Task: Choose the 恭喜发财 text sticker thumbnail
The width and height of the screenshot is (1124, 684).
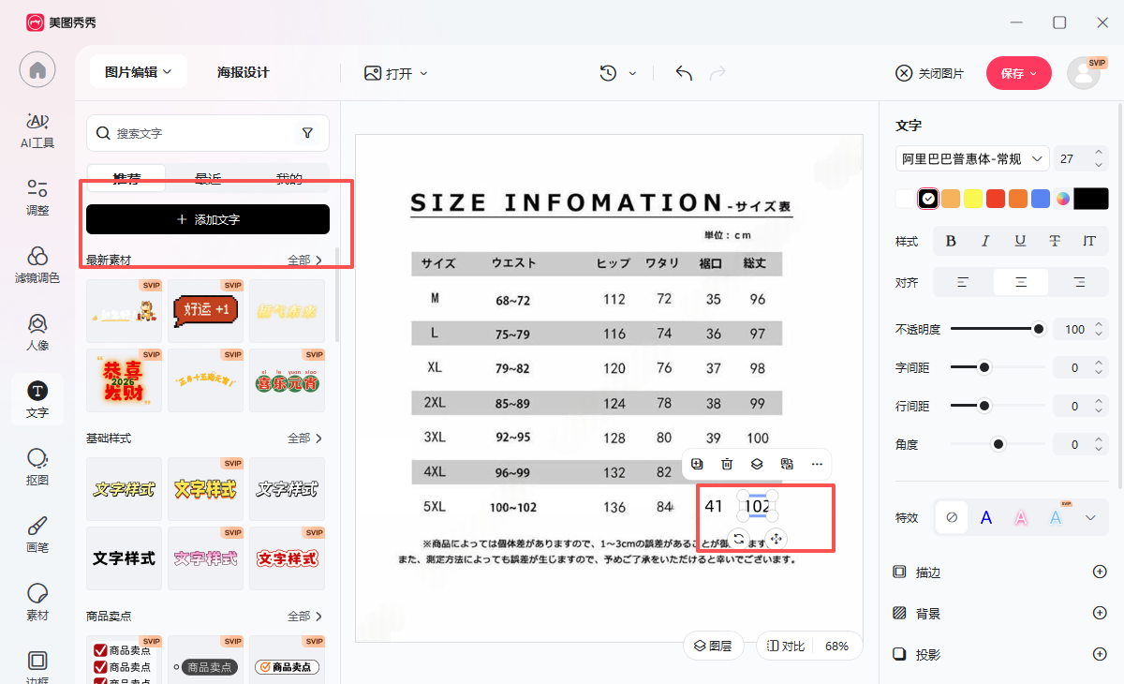Action: [124, 380]
